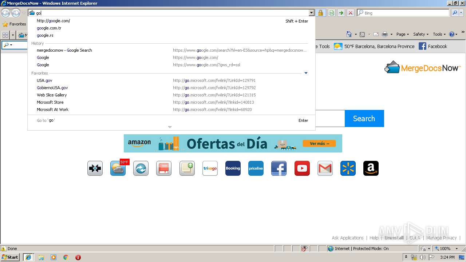
Task: Open the Gmail shortcut tile
Action: pyautogui.click(x=325, y=168)
